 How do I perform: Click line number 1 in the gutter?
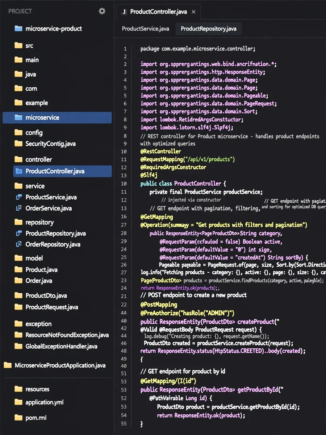coord(125,49)
